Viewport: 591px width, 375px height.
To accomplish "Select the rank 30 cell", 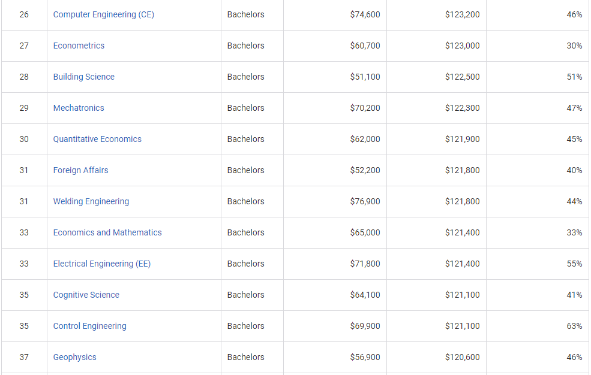I will 24,139.
